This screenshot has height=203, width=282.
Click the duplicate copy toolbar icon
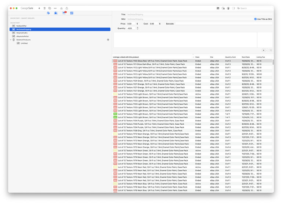(x=50, y=8)
